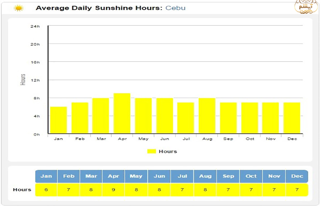The width and height of the screenshot is (321, 206).
Task: Select the Apr header in the table
Action: [x=114, y=176]
